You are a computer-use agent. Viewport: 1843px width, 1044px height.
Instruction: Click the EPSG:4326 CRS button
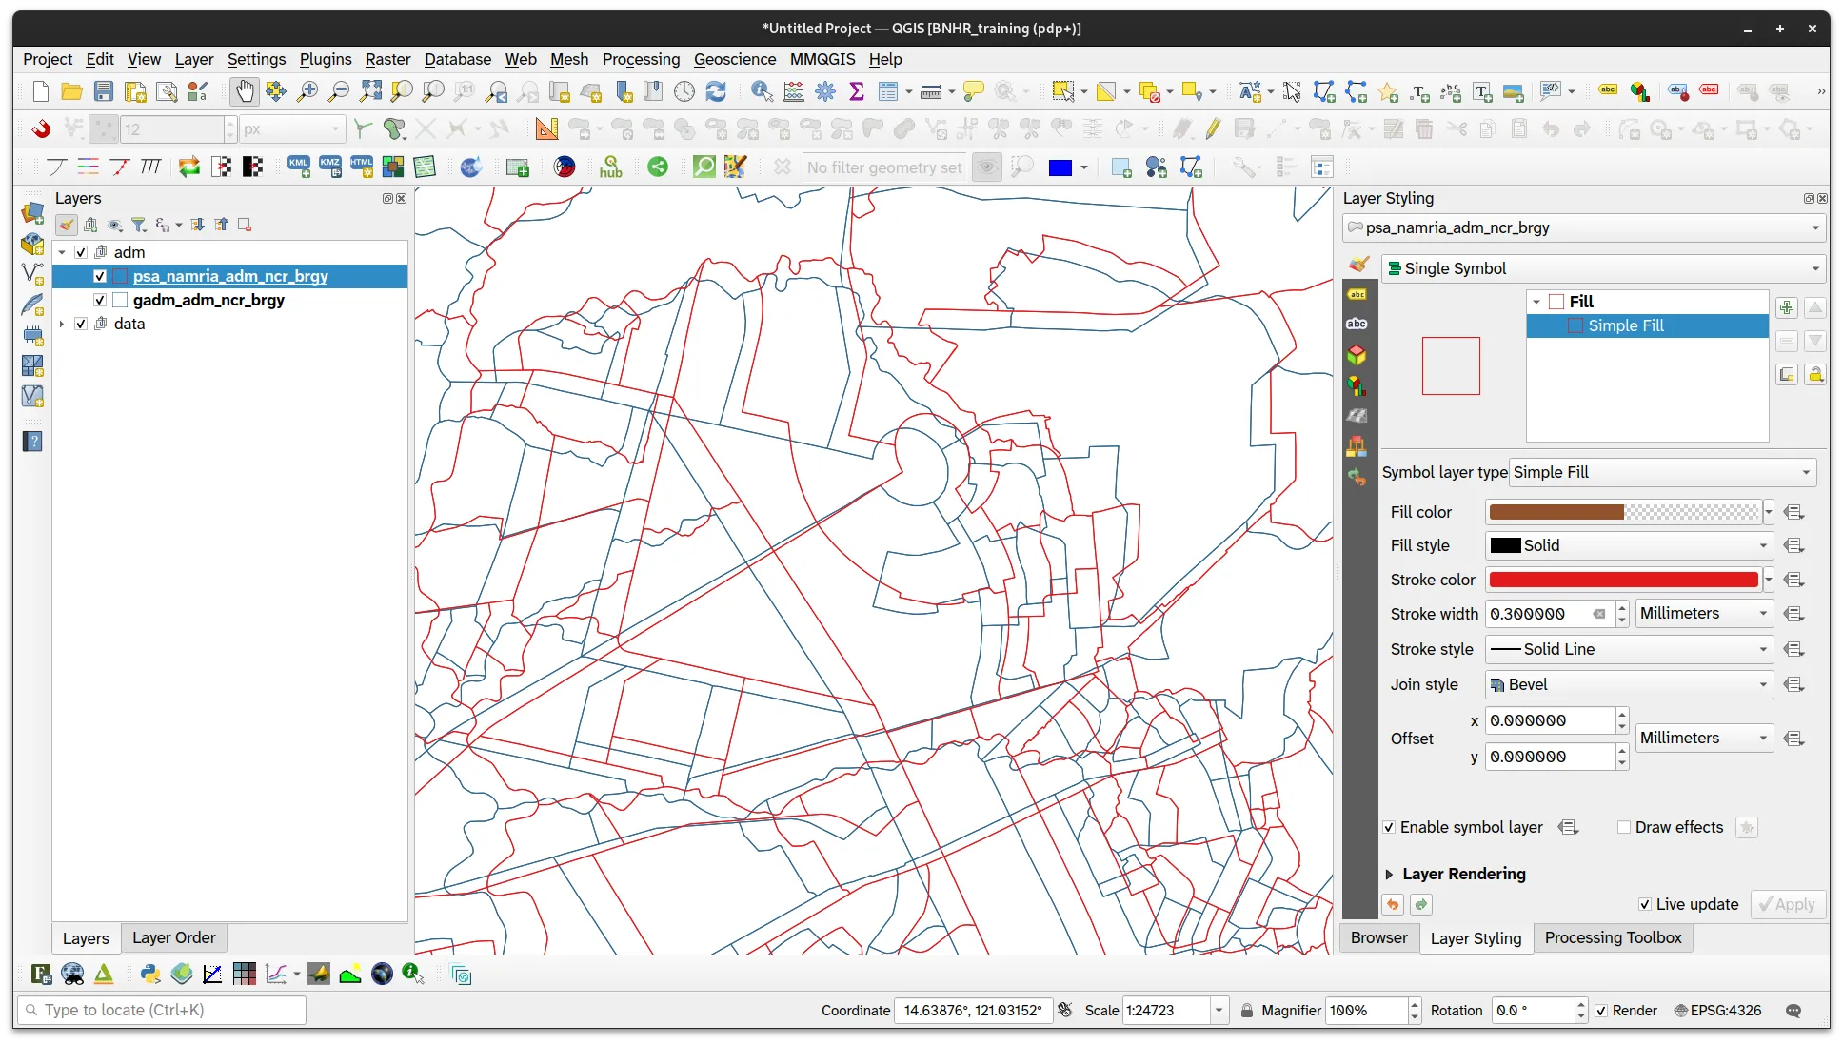pyautogui.click(x=1717, y=1010)
